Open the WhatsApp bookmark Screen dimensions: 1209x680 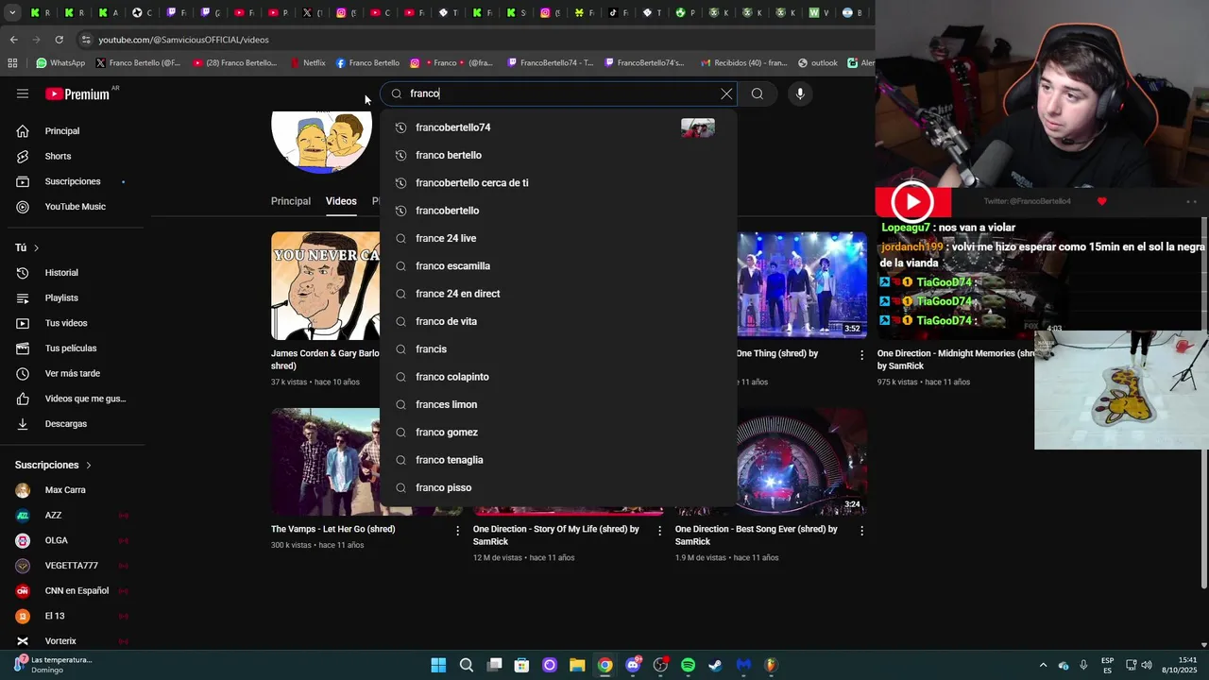[x=60, y=63]
